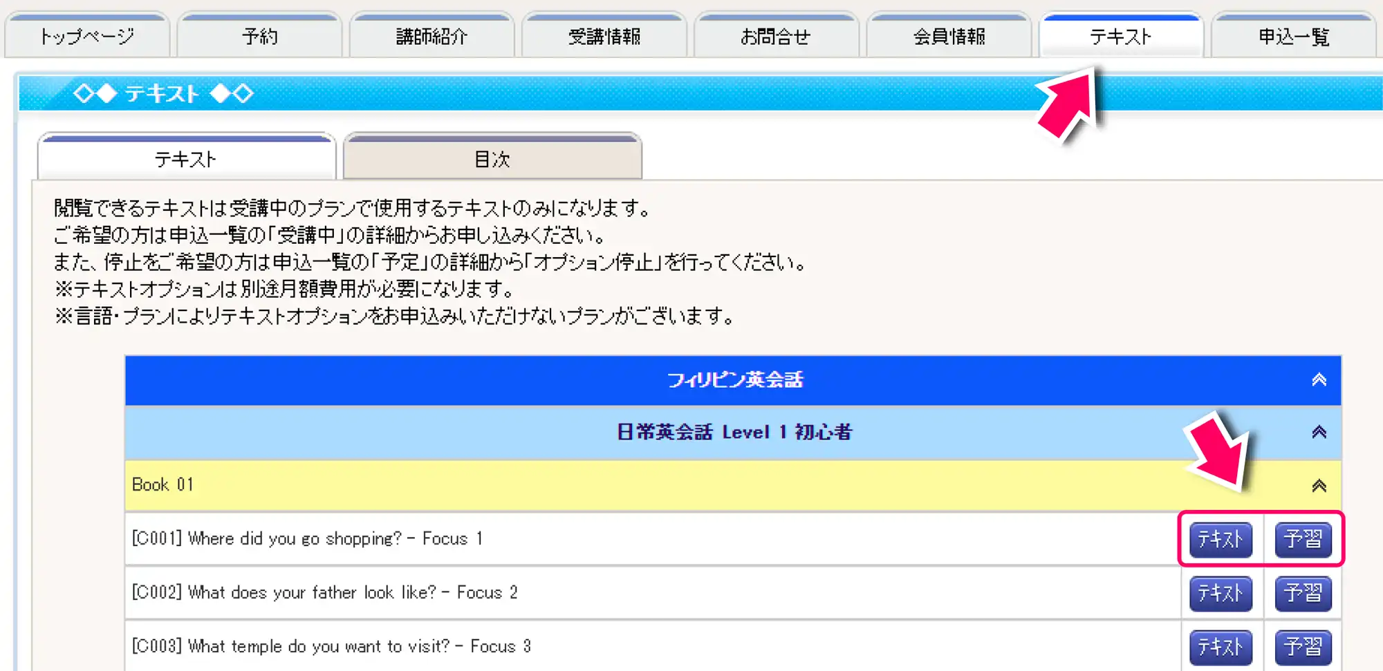
Task: Click 予習 button for lesson C002
Action: click(1303, 593)
